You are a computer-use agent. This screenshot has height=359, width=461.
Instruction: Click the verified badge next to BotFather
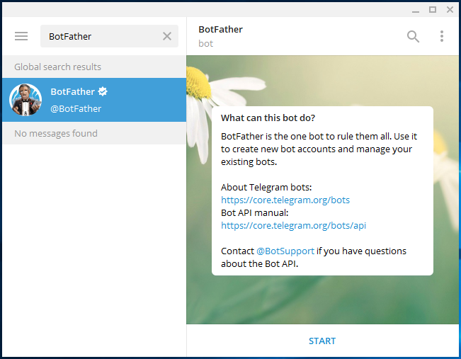(x=103, y=91)
